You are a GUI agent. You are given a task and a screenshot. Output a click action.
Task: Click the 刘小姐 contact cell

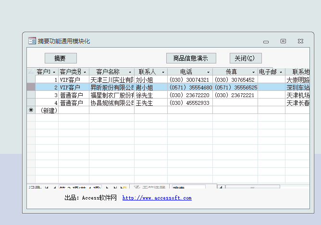click(151, 80)
